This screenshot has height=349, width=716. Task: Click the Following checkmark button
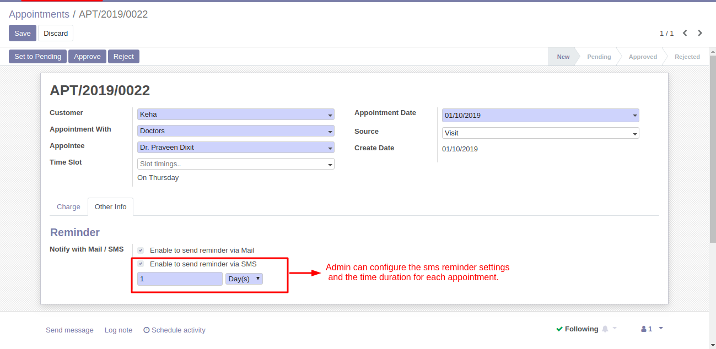coord(577,329)
